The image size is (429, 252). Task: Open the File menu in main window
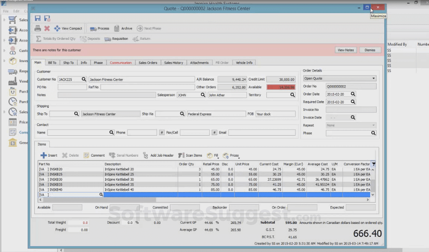pyautogui.click(x=6, y=11)
